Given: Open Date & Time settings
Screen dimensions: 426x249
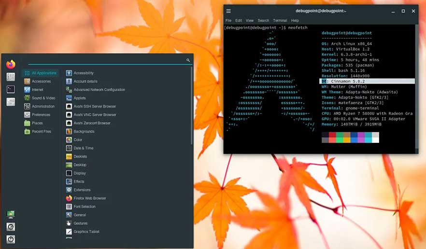Looking at the screenshot, I should [83, 148].
